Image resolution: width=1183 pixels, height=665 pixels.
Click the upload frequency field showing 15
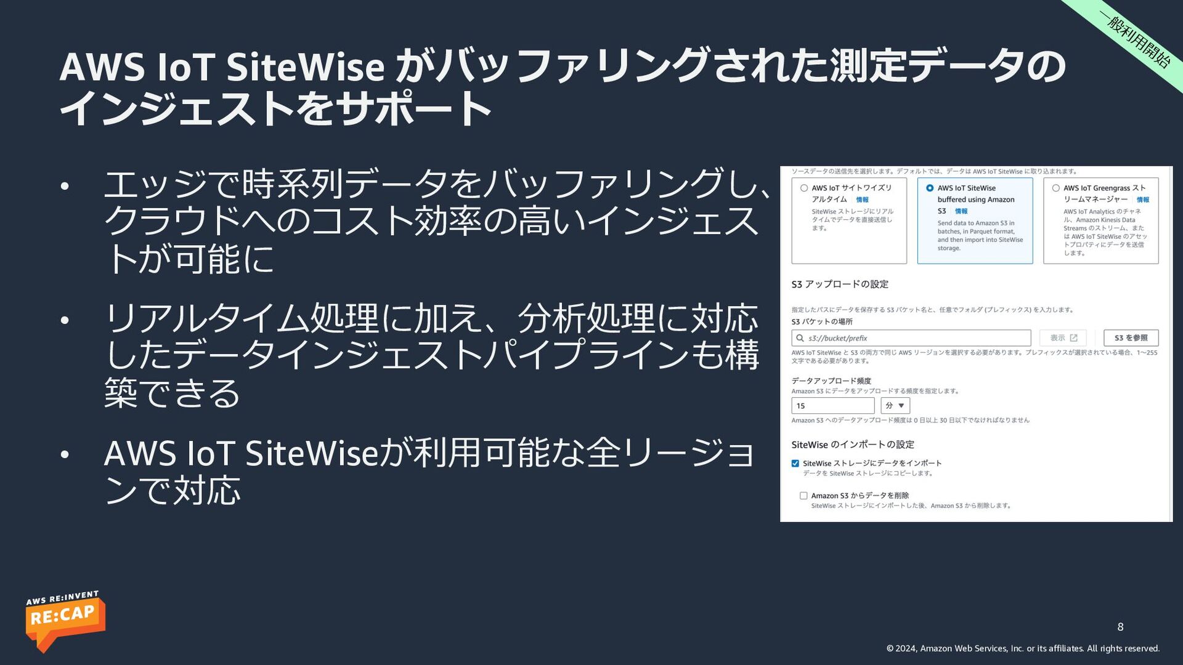click(x=833, y=406)
